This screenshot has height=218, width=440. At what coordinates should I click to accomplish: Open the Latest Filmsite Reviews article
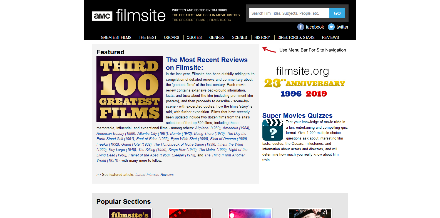point(154,174)
